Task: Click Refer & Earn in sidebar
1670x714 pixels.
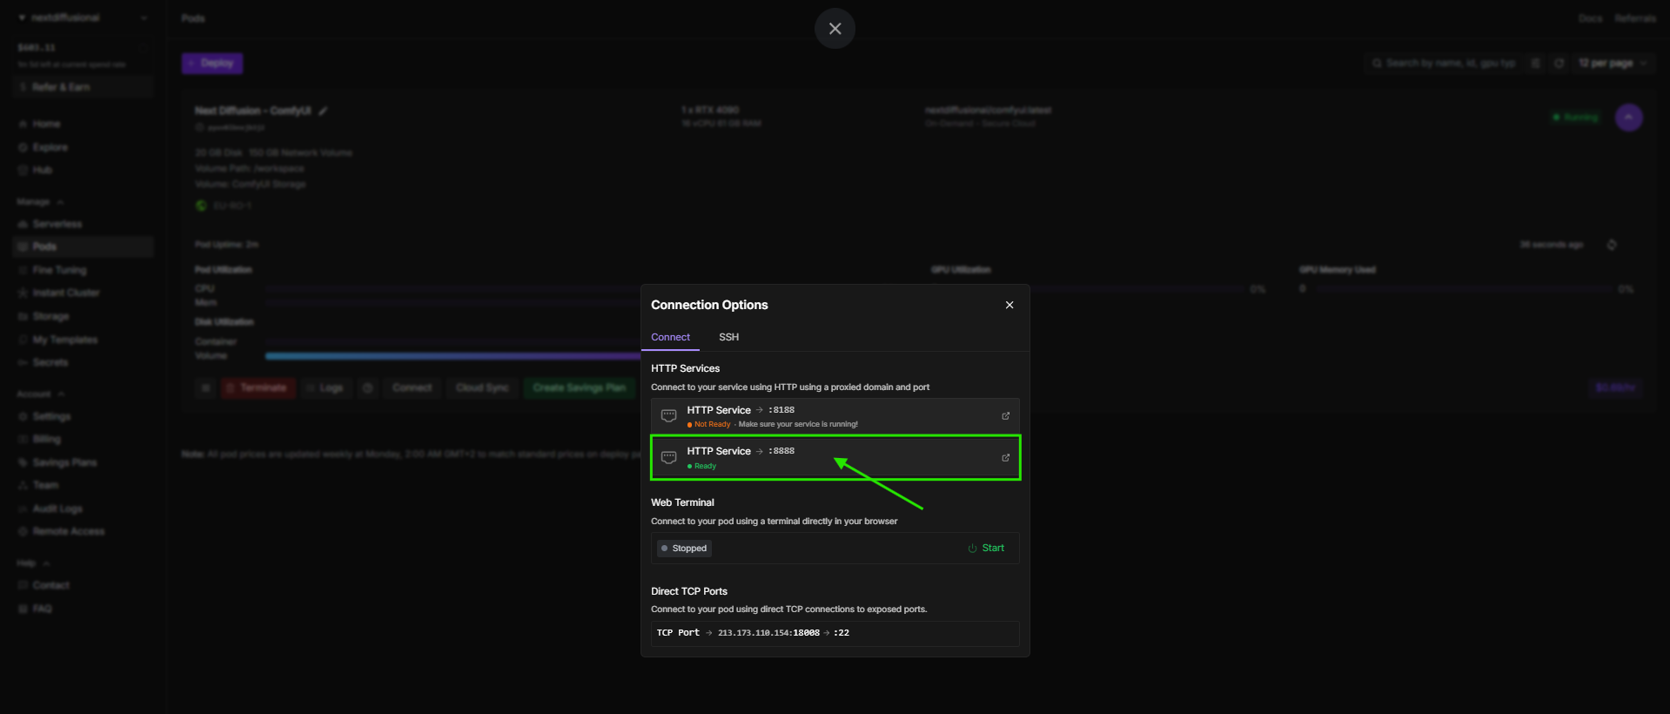Action: (84, 87)
